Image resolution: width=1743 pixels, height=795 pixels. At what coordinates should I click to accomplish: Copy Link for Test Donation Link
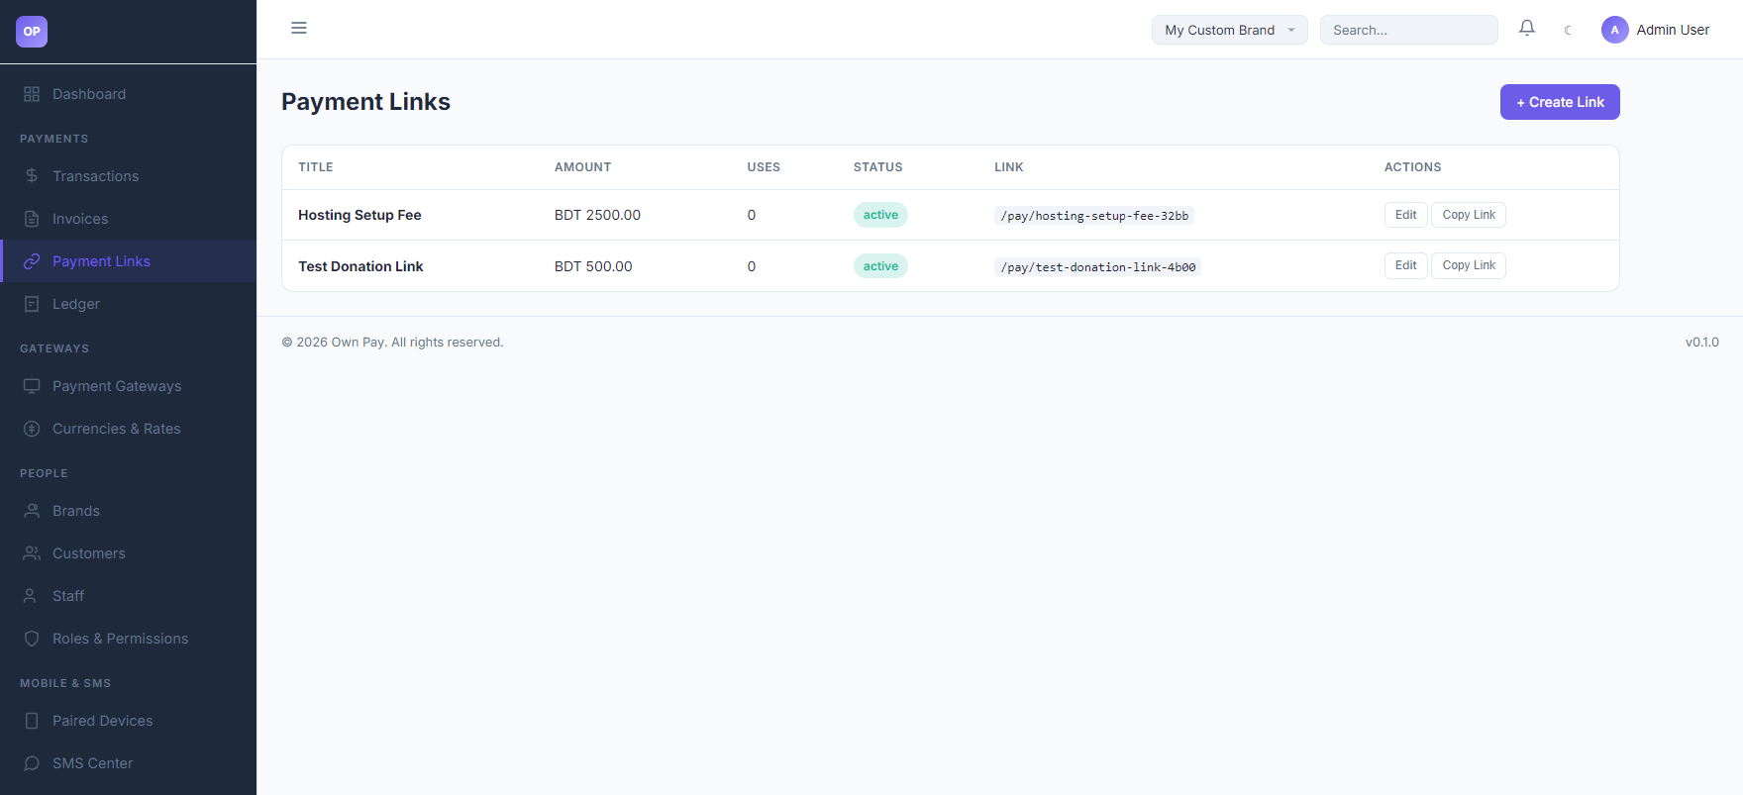coord(1469,265)
